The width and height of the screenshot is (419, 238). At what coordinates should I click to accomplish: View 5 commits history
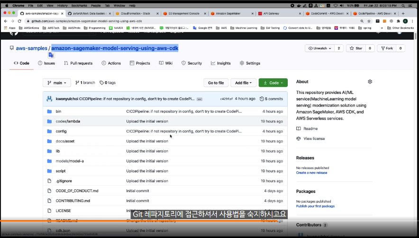pos(271,99)
